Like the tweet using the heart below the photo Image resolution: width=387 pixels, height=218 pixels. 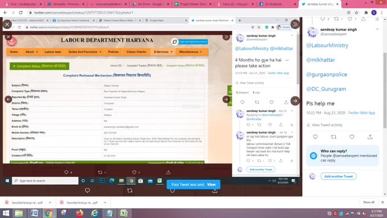click(x=172, y=190)
